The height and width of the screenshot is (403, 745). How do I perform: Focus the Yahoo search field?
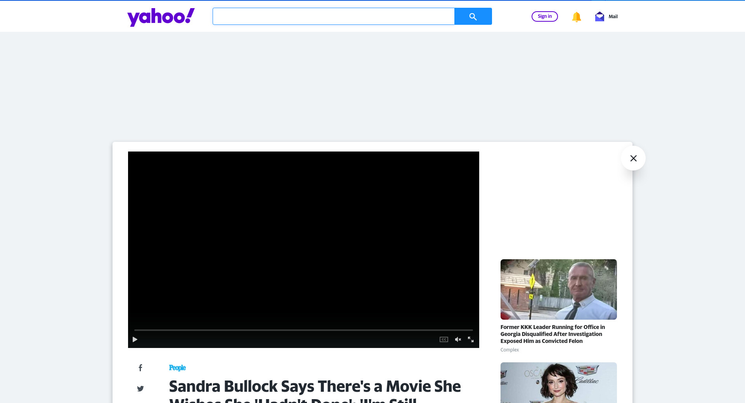333,16
